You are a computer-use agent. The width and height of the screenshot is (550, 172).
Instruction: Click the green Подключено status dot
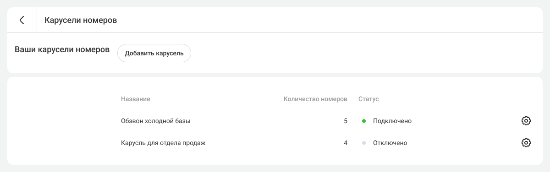click(364, 121)
